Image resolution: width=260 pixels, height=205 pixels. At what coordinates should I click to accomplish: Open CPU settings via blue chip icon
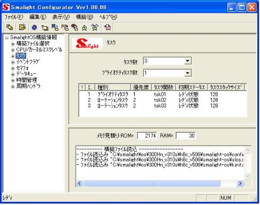34,27
